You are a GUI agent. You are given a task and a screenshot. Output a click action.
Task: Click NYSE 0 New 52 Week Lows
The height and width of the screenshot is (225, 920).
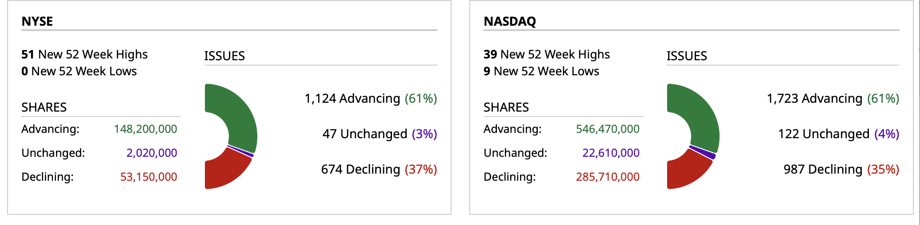[x=79, y=71]
